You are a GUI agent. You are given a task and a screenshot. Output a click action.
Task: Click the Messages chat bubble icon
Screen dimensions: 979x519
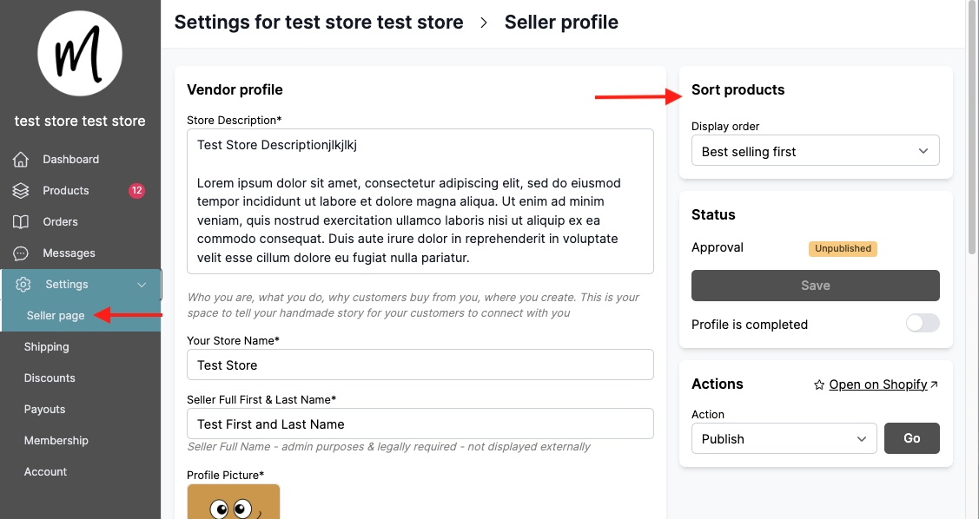21,253
